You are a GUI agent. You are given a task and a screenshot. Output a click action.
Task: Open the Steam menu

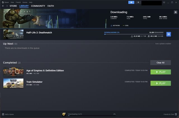pos(7,2)
